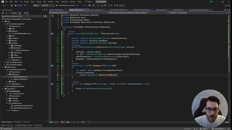Click the Start Without Debugging outline play icon
232x130 pixels.
77,5
